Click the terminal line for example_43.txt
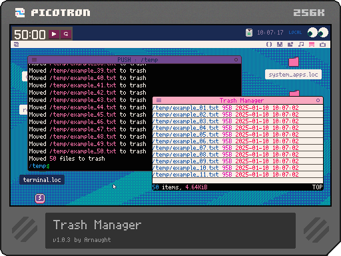The width and height of the screenshot is (341, 256). pyautogui.click(x=87, y=100)
